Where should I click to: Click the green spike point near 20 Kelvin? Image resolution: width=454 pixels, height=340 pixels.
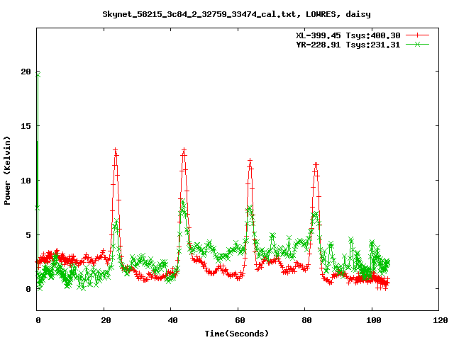coord(38,75)
